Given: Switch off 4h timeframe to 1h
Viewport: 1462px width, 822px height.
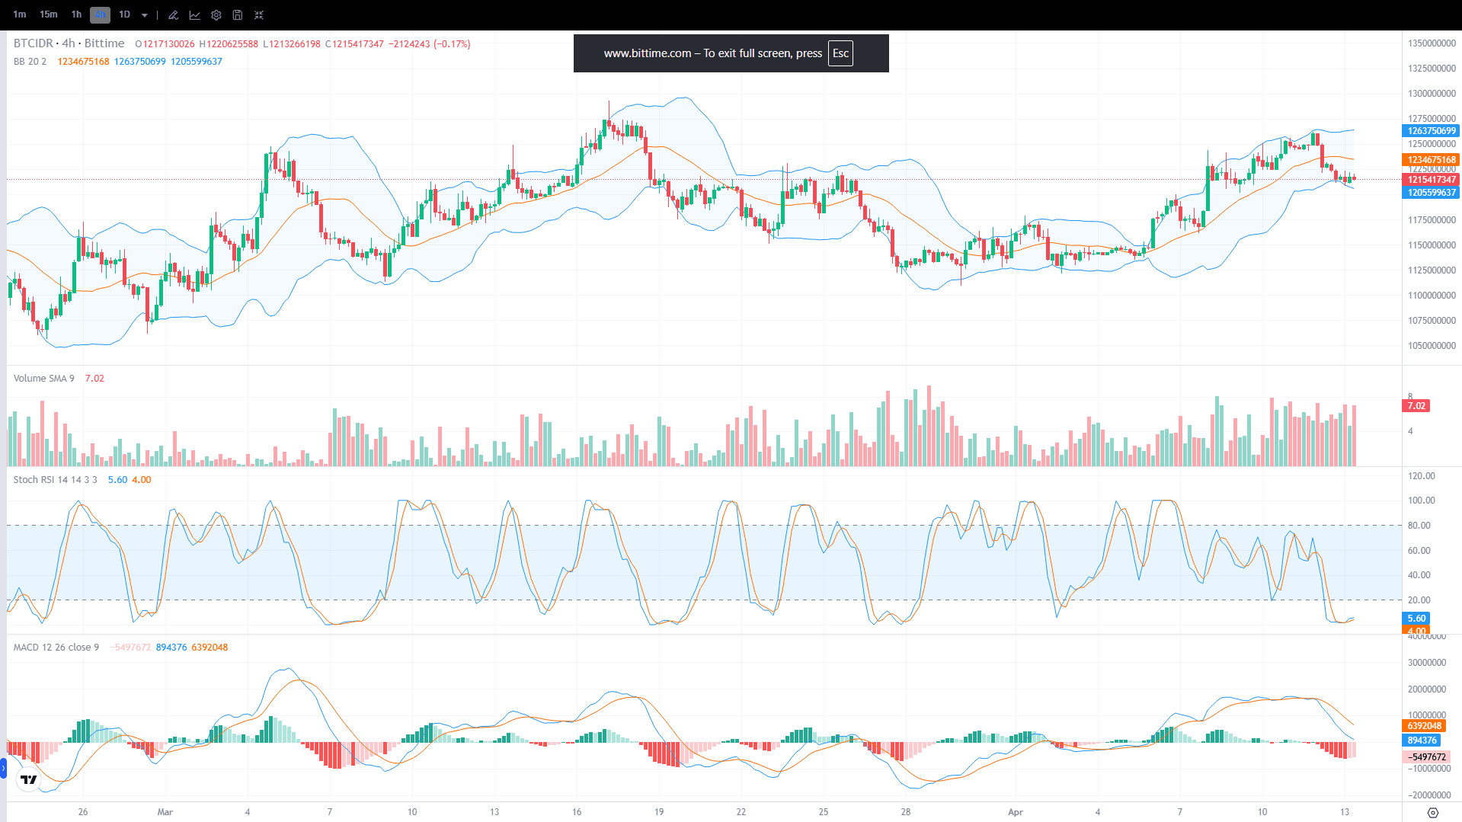Looking at the screenshot, I should click(x=76, y=14).
